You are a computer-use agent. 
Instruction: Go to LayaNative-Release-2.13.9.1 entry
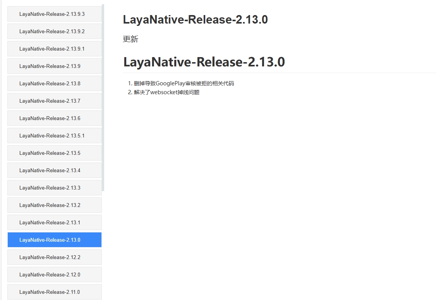point(52,49)
